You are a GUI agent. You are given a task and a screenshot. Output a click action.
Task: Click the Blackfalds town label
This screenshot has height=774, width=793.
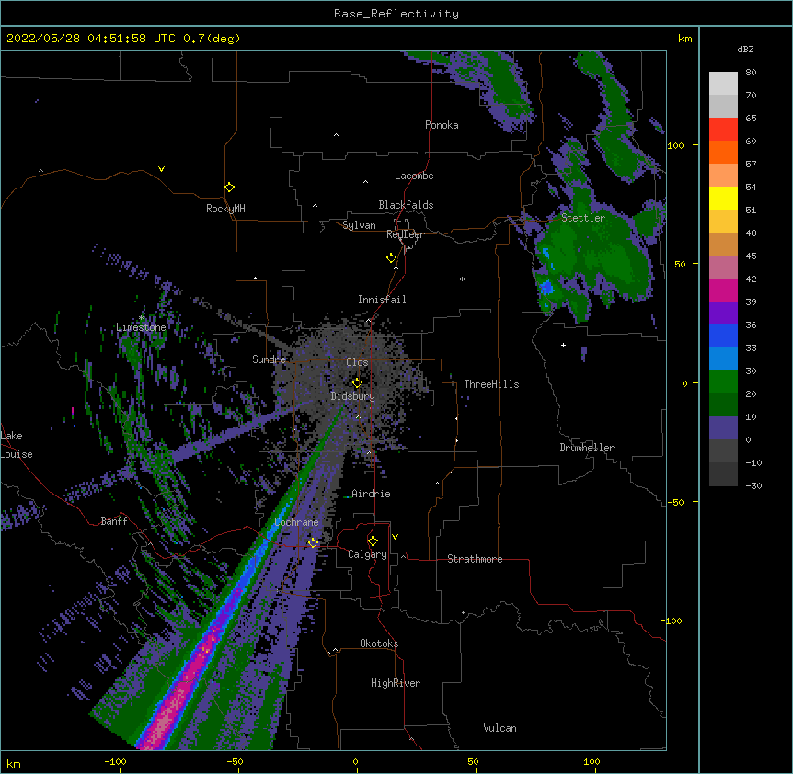(x=406, y=205)
